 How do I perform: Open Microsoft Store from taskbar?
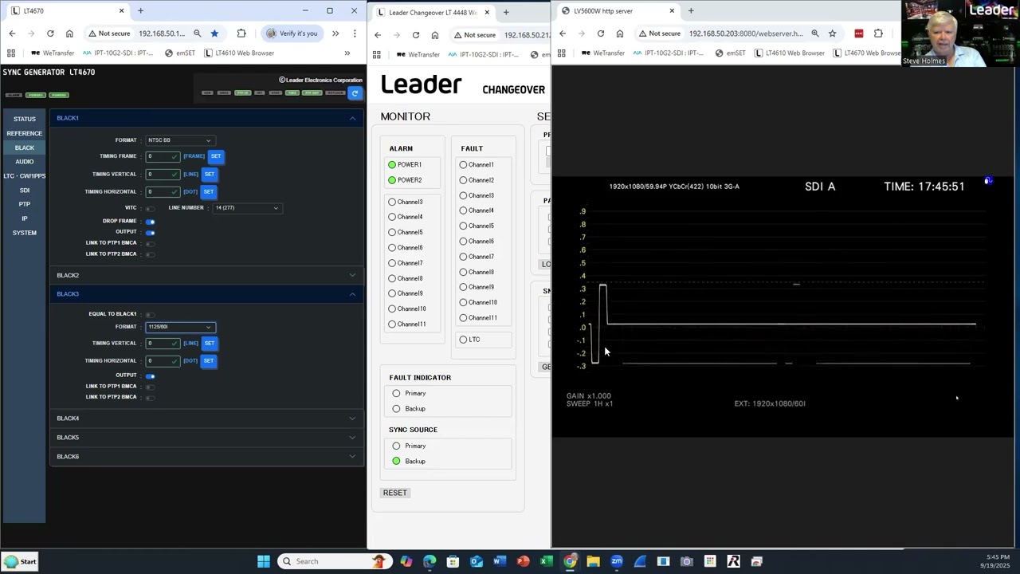coord(453,561)
